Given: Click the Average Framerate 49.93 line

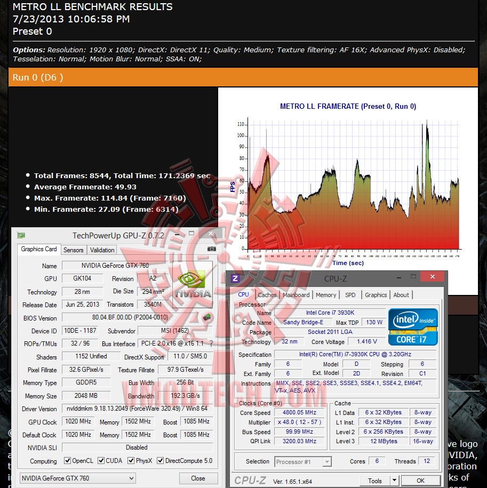Looking at the screenshot, I should tap(85, 187).
